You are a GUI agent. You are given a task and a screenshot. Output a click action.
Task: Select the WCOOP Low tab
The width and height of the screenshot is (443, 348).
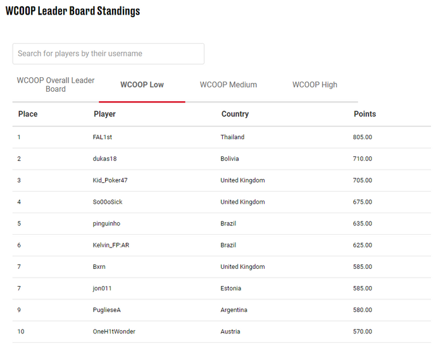[142, 84]
